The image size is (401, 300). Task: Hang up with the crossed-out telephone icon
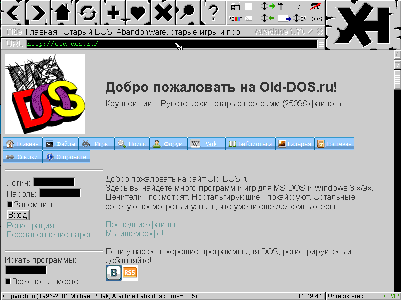tap(315, 7)
